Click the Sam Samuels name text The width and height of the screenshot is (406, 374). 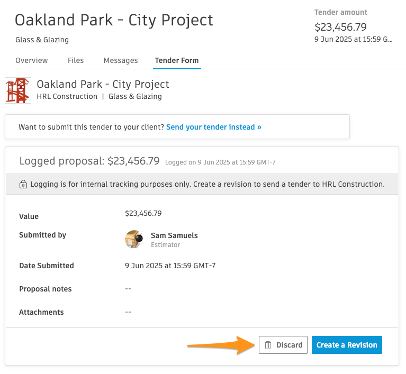pos(174,235)
